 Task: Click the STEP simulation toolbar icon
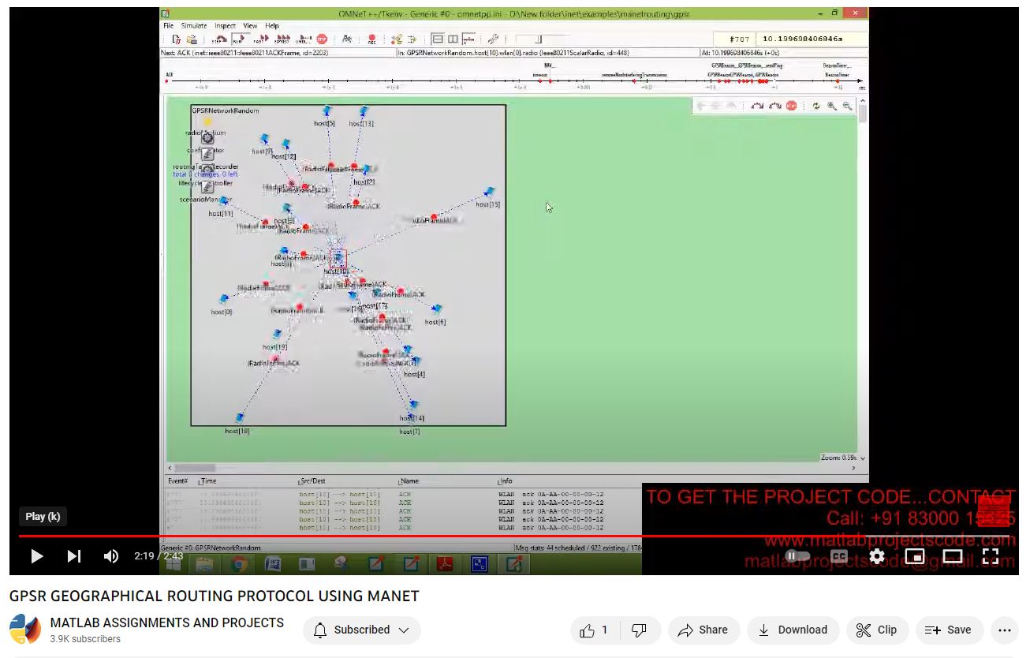coord(218,39)
